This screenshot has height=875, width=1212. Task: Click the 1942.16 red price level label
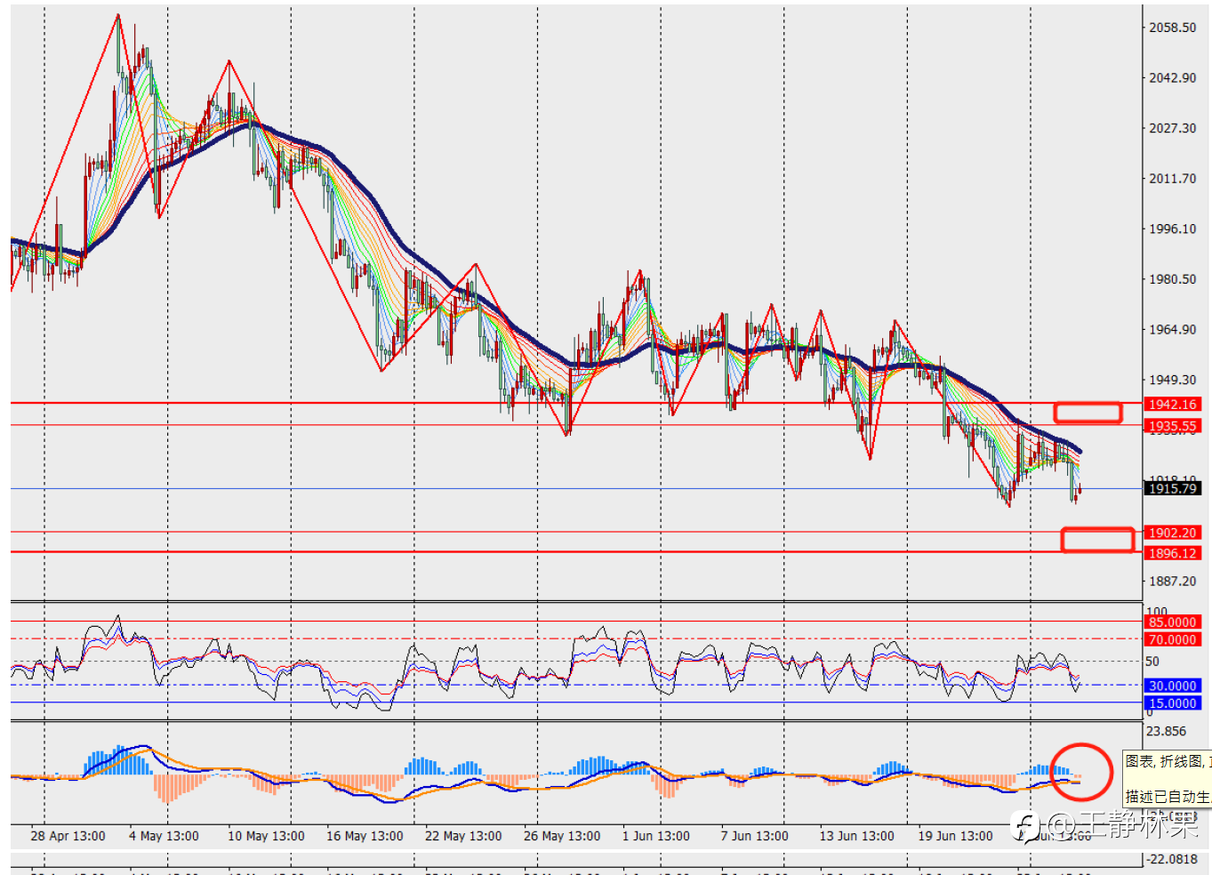[x=1173, y=405]
